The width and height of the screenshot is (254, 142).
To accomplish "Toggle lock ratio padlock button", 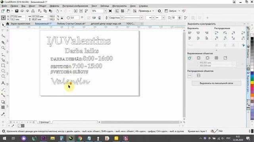I will pos(62,18).
